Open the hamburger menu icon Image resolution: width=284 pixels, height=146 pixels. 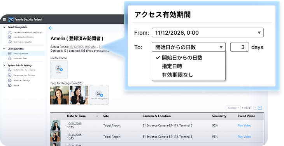pos(4,19)
